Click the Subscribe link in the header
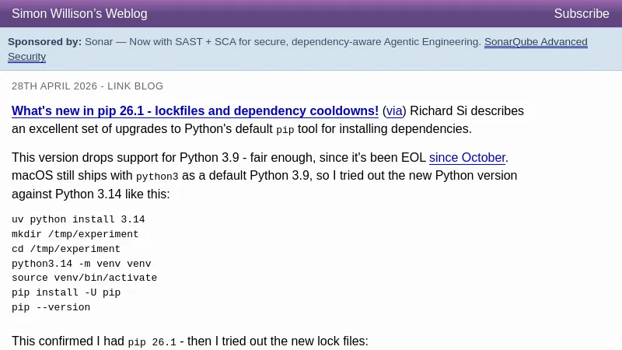Image resolution: width=622 pixels, height=350 pixels. [581, 14]
